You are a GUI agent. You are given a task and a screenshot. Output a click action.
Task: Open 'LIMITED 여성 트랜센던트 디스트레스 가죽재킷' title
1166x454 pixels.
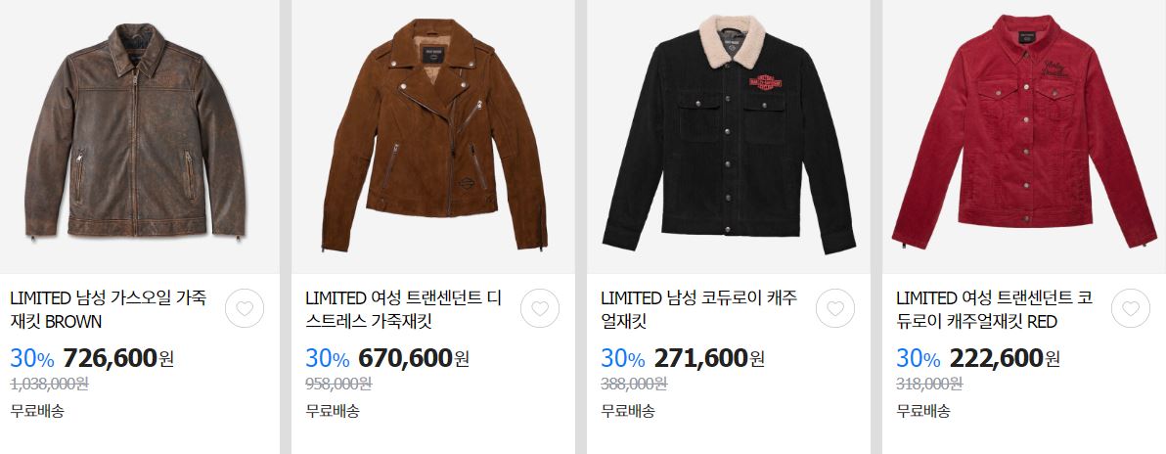pyautogui.click(x=404, y=309)
